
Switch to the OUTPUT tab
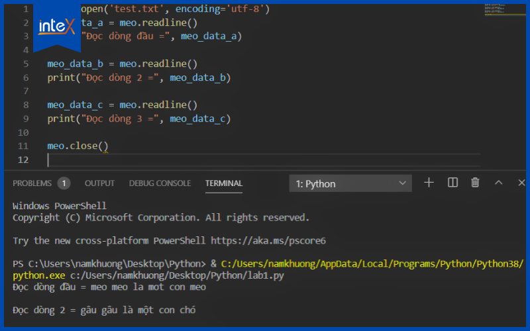99,183
